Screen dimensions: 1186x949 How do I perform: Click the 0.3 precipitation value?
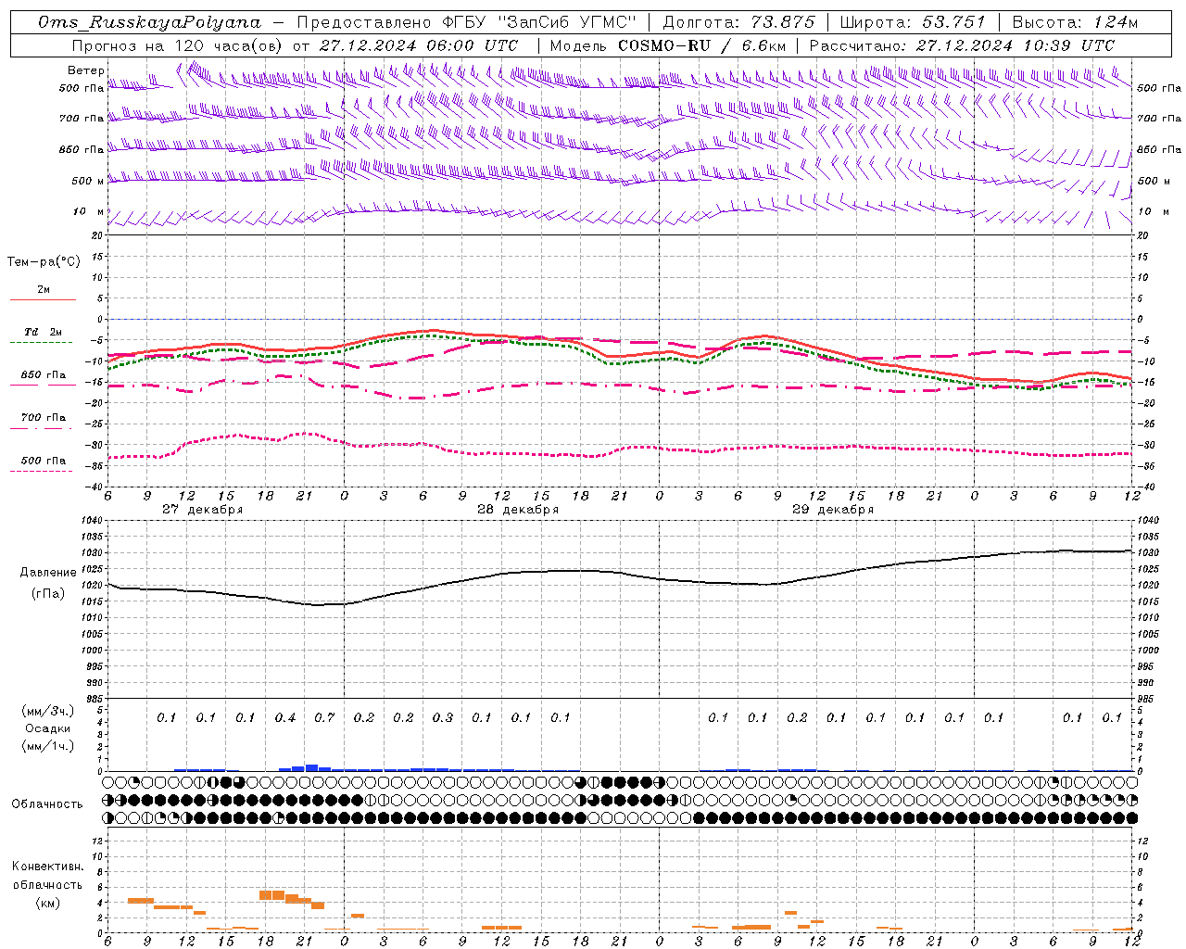[443, 717]
